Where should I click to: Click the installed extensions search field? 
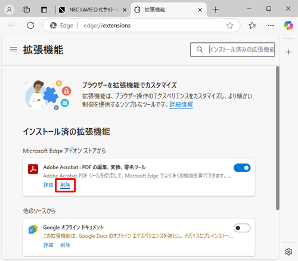coord(232,49)
